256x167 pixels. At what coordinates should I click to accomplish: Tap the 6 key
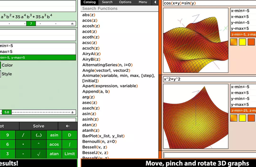click(8, 144)
